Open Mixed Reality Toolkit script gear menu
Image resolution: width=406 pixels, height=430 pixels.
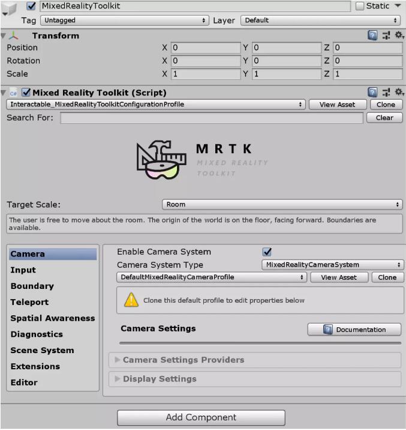click(399, 92)
